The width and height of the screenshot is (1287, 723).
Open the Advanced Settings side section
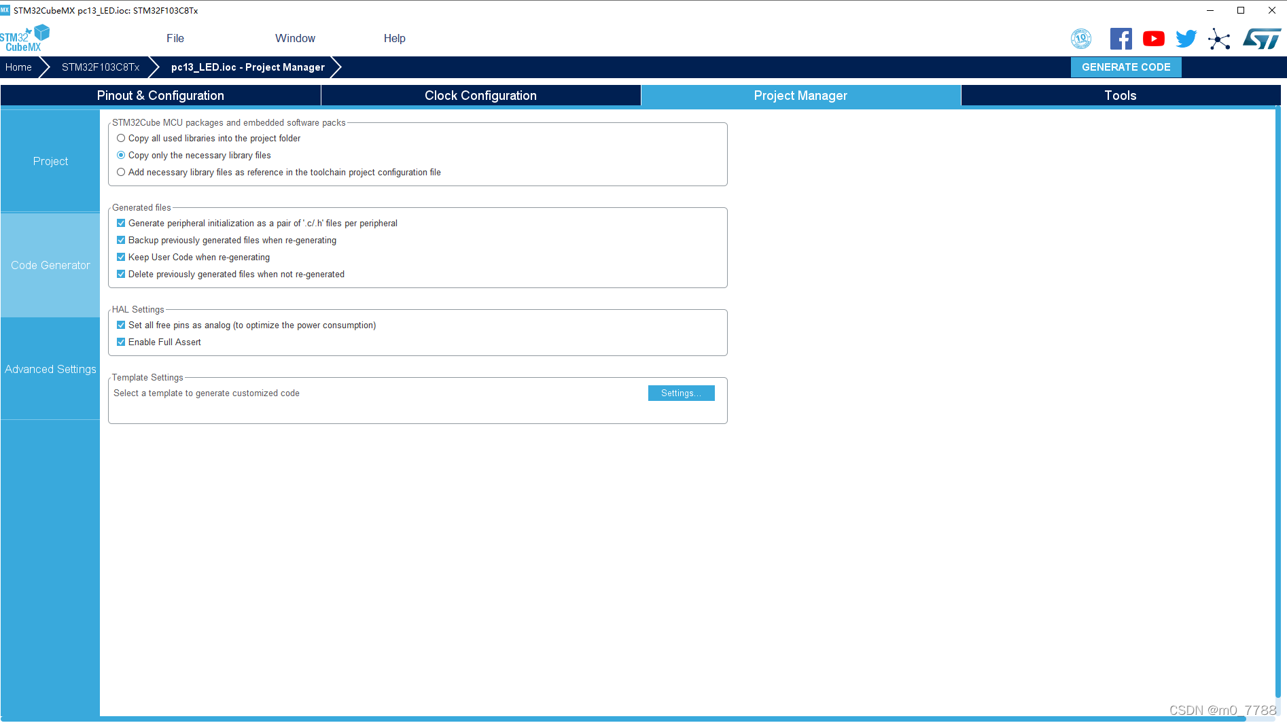(x=50, y=369)
